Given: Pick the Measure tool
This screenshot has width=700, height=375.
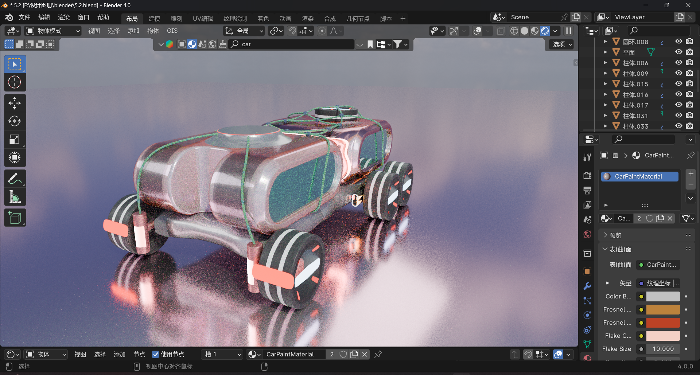Looking at the screenshot, I should [15, 196].
